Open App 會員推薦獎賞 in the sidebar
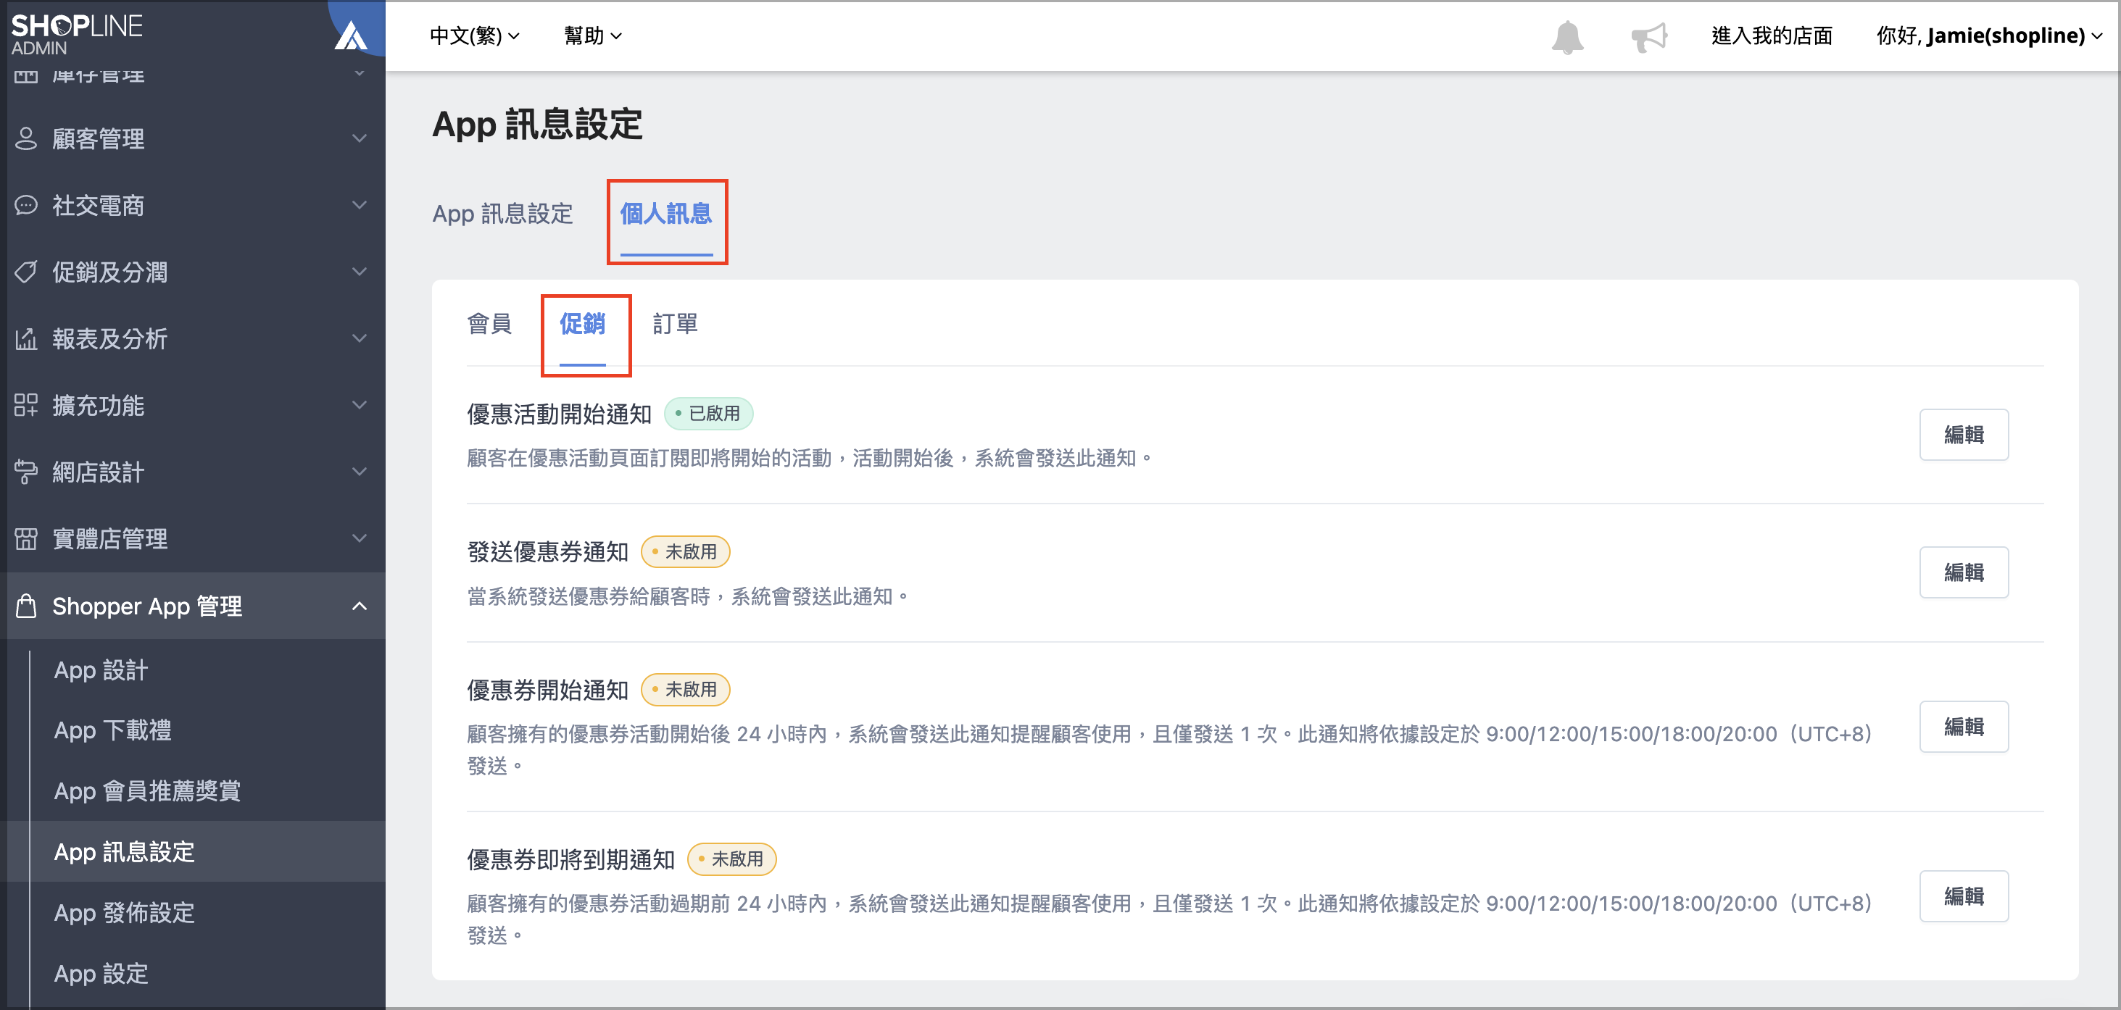Viewport: 2121px width, 1010px height. tap(147, 791)
